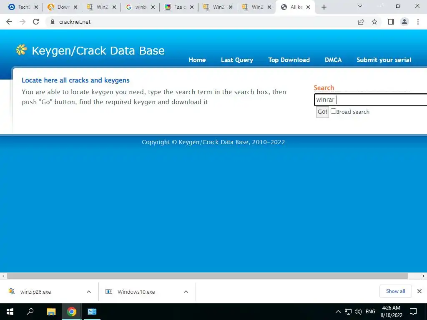The height and width of the screenshot is (320, 427).
Task: Click Show all downloads button
Action: (x=395, y=291)
